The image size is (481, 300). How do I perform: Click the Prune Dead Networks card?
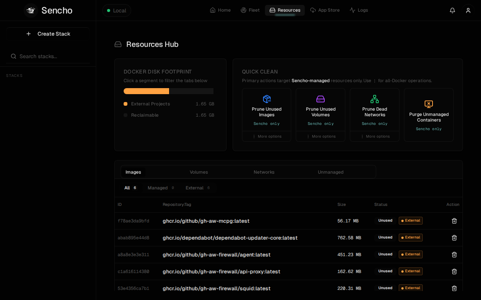[x=375, y=110]
